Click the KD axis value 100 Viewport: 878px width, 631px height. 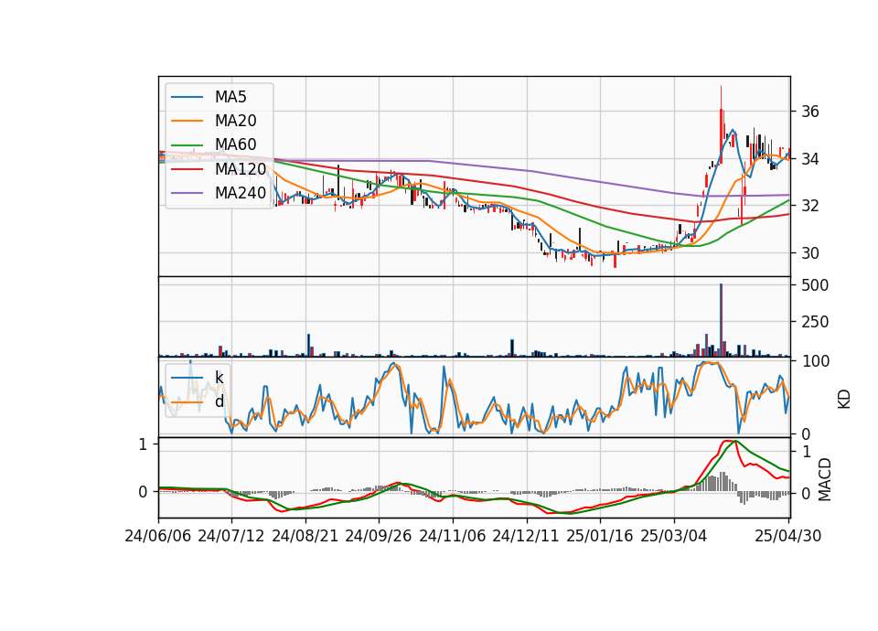point(815,361)
